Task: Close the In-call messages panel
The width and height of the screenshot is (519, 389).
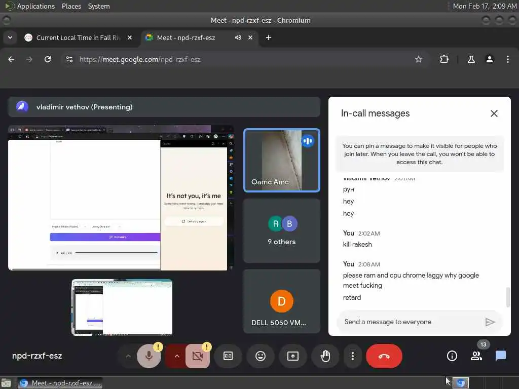Action: pos(494,113)
